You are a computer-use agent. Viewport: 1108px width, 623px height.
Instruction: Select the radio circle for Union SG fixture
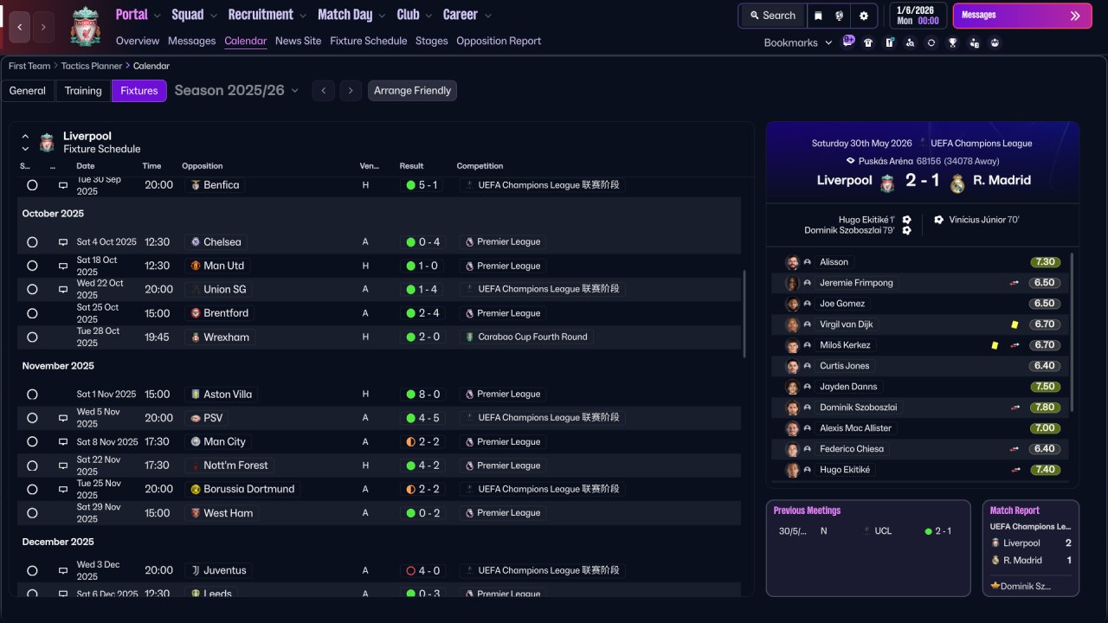coord(32,289)
